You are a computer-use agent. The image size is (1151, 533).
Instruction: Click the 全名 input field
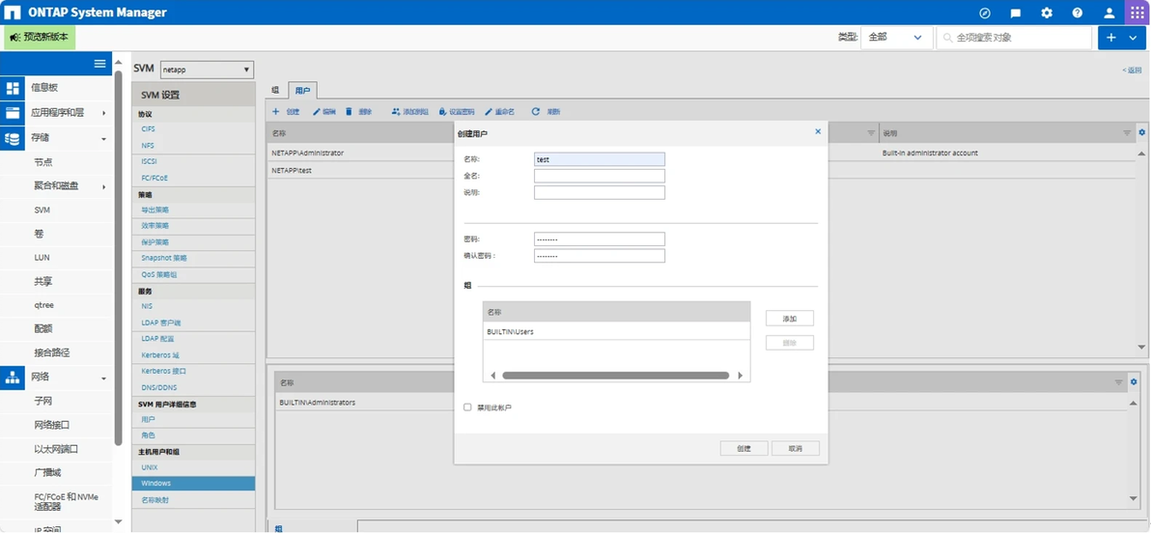pyautogui.click(x=599, y=176)
